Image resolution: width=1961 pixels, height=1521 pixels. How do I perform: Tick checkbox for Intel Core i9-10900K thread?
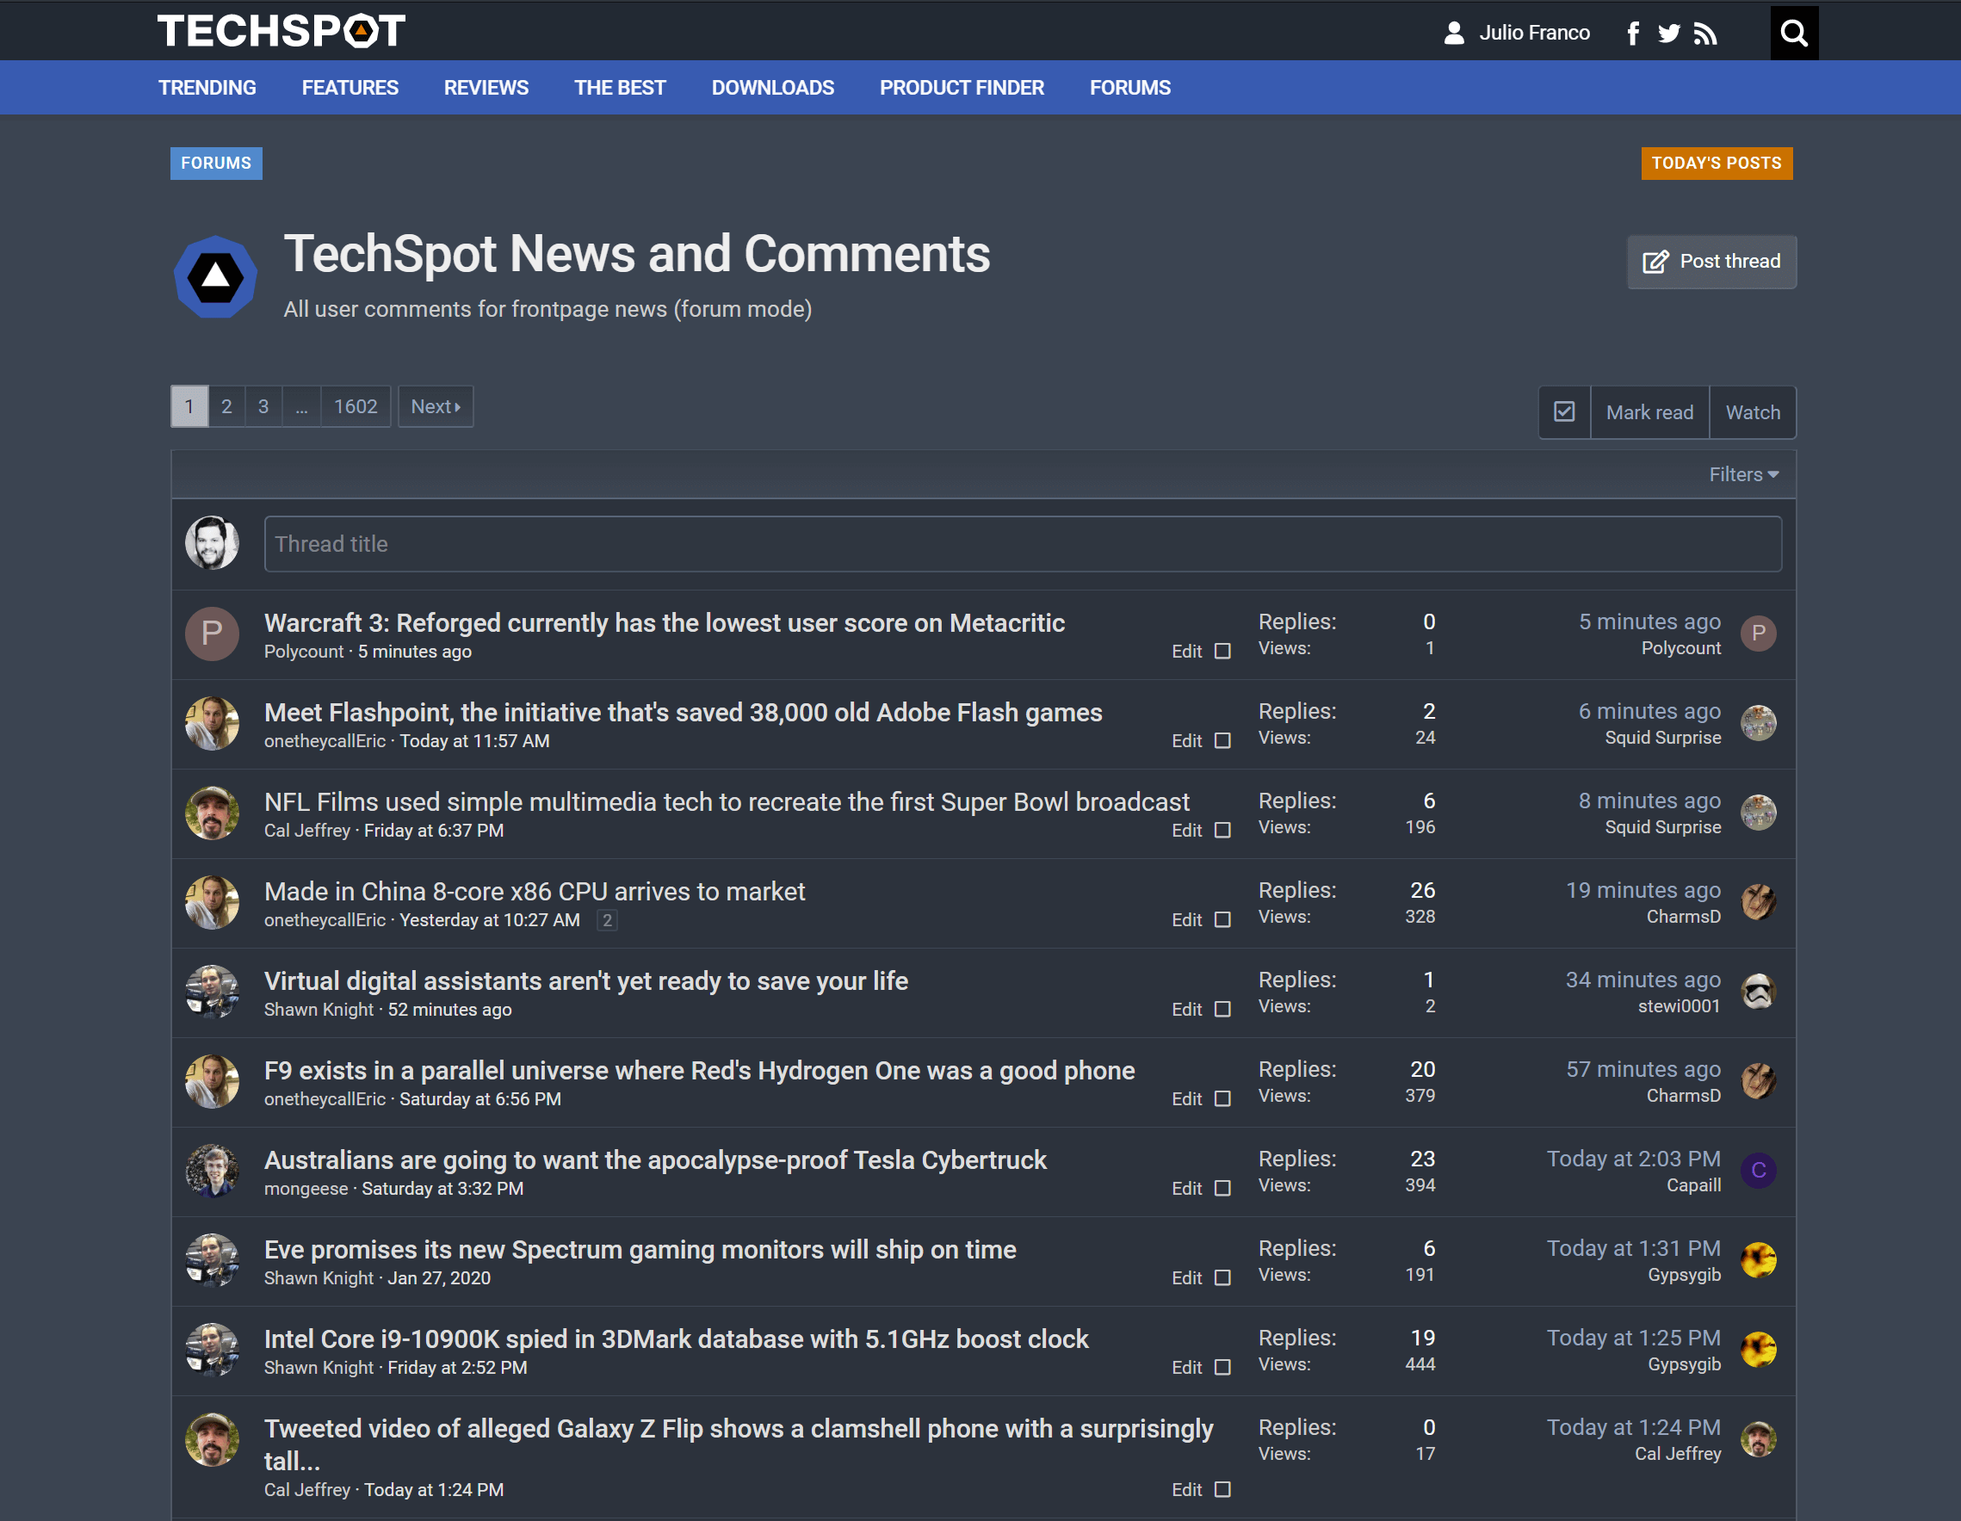[1222, 1368]
